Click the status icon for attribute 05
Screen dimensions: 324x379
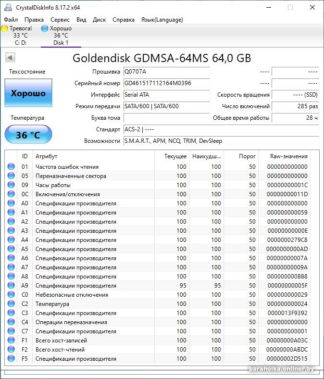pyautogui.click(x=11, y=176)
